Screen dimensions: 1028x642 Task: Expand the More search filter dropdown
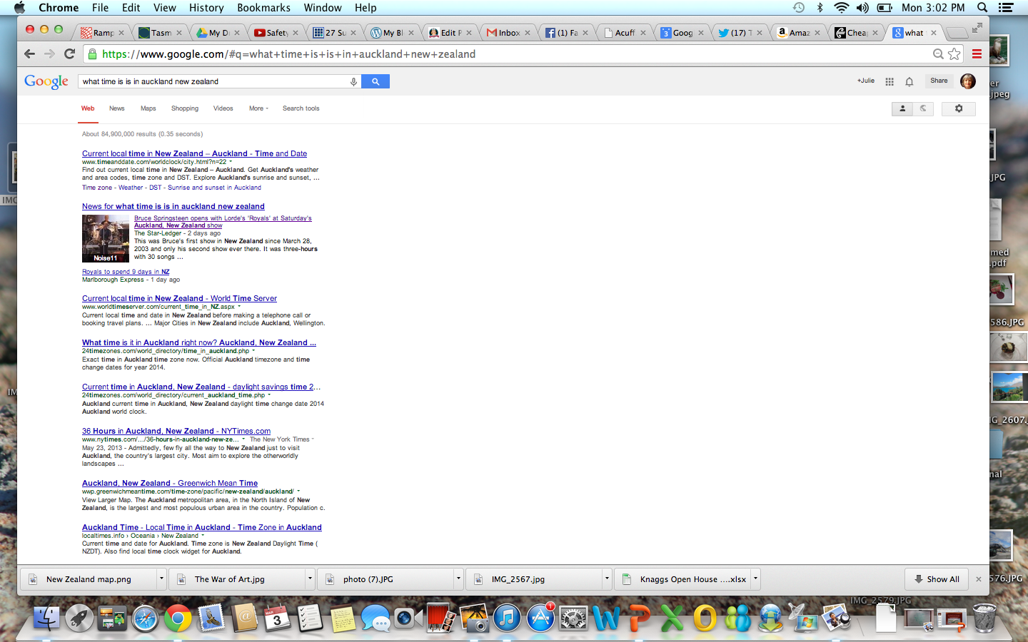pos(258,108)
